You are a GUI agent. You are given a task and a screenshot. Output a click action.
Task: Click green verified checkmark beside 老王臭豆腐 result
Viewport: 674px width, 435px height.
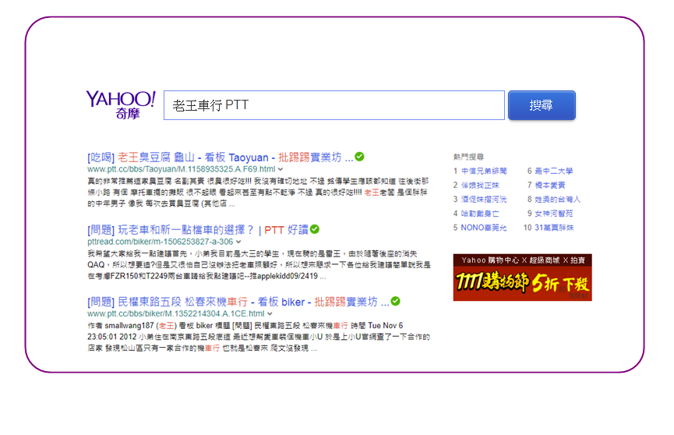tap(360, 157)
